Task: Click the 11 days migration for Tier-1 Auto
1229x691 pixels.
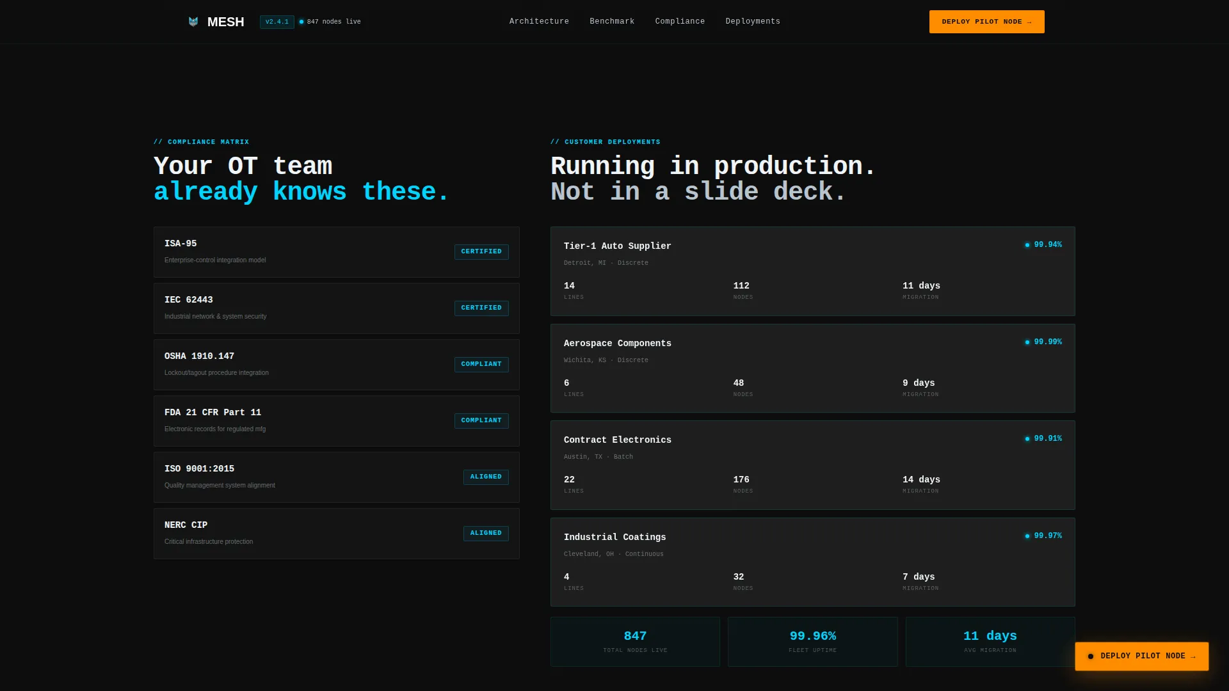Action: (x=921, y=286)
